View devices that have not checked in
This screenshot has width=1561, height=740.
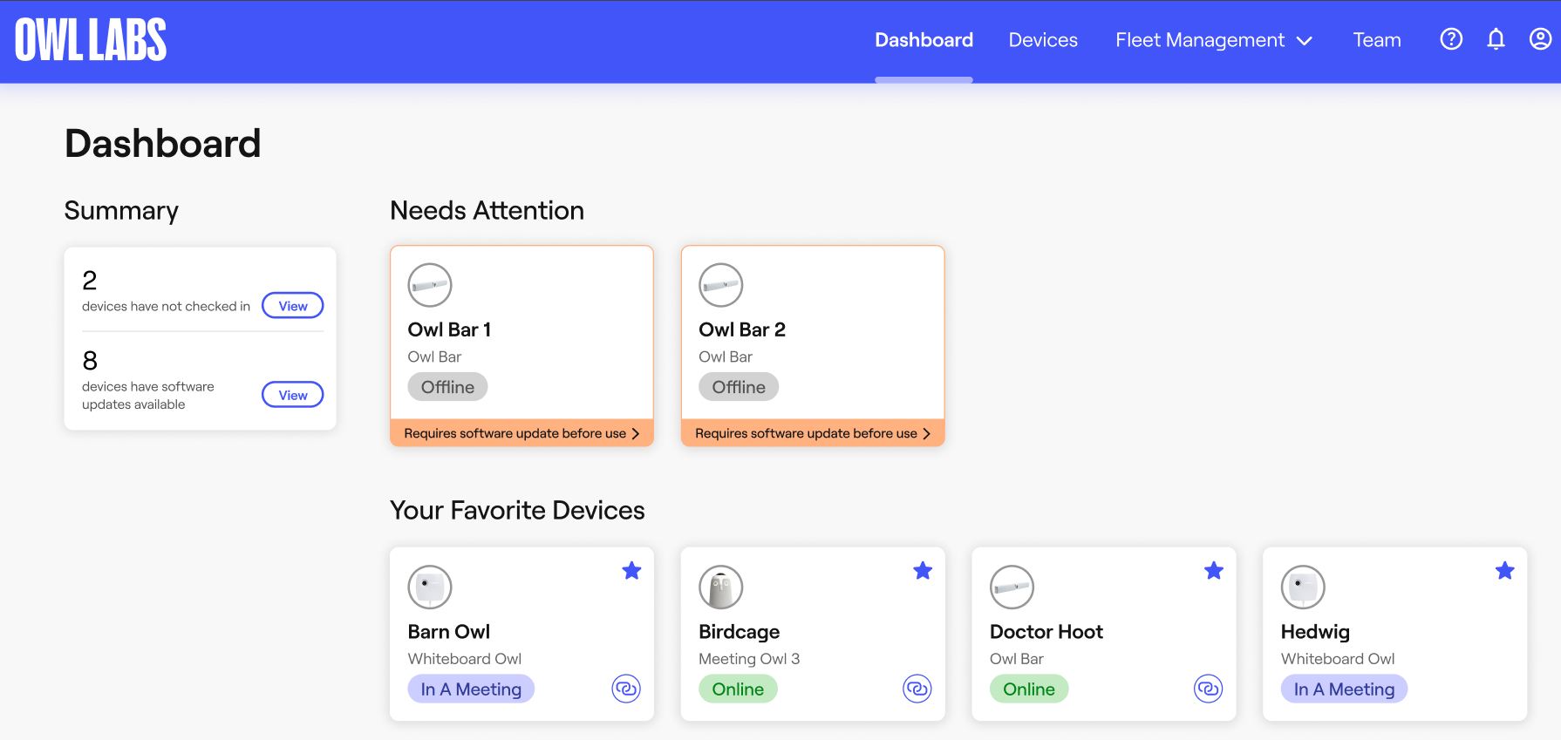point(293,306)
